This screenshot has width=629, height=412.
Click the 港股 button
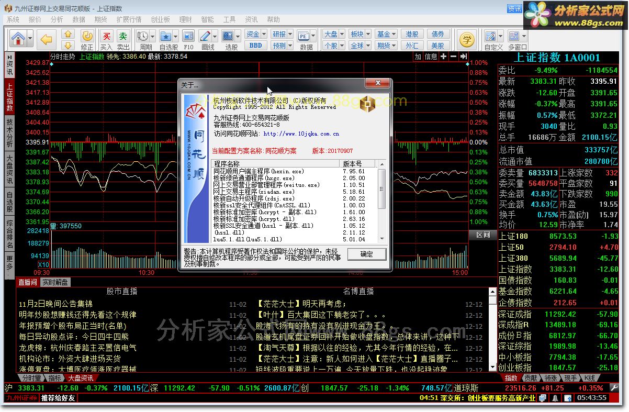tap(412, 34)
